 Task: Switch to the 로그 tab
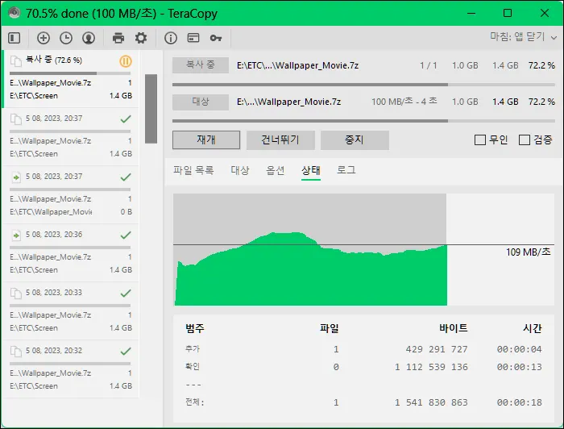tap(346, 170)
